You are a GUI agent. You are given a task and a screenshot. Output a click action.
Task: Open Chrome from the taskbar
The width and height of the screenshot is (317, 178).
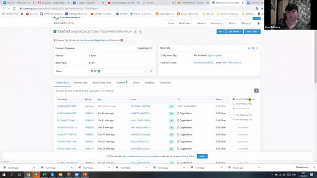[28, 175]
